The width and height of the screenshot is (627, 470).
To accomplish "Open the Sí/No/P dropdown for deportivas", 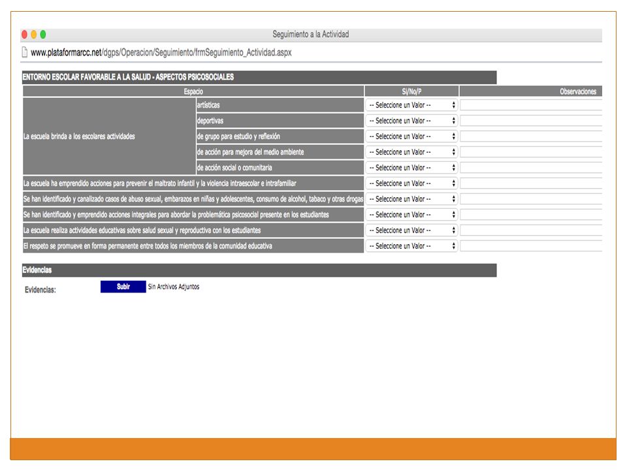I will (x=411, y=121).
